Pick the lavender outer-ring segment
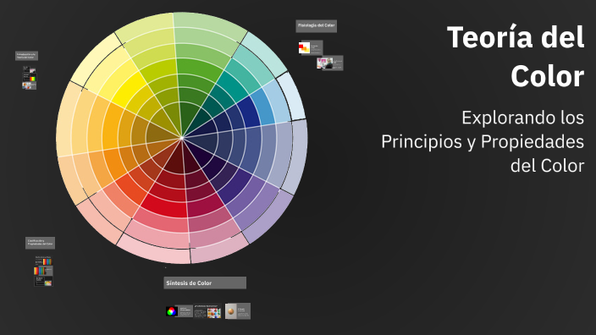This screenshot has width=596, height=335. click(x=268, y=217)
